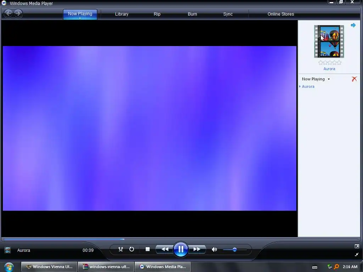Open the Burn tab
Viewport: 363px width, 272px height.
pos(192,14)
